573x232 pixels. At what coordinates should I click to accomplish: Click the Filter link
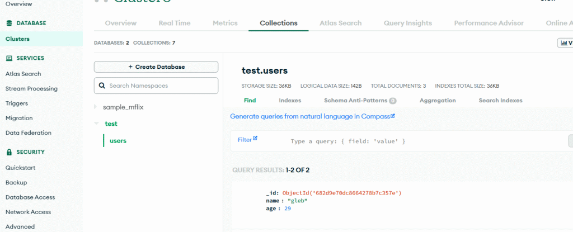pyautogui.click(x=245, y=140)
